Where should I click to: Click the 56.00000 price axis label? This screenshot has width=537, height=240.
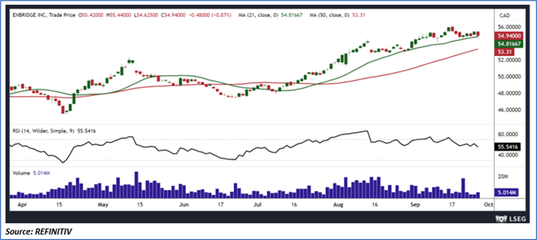click(509, 27)
